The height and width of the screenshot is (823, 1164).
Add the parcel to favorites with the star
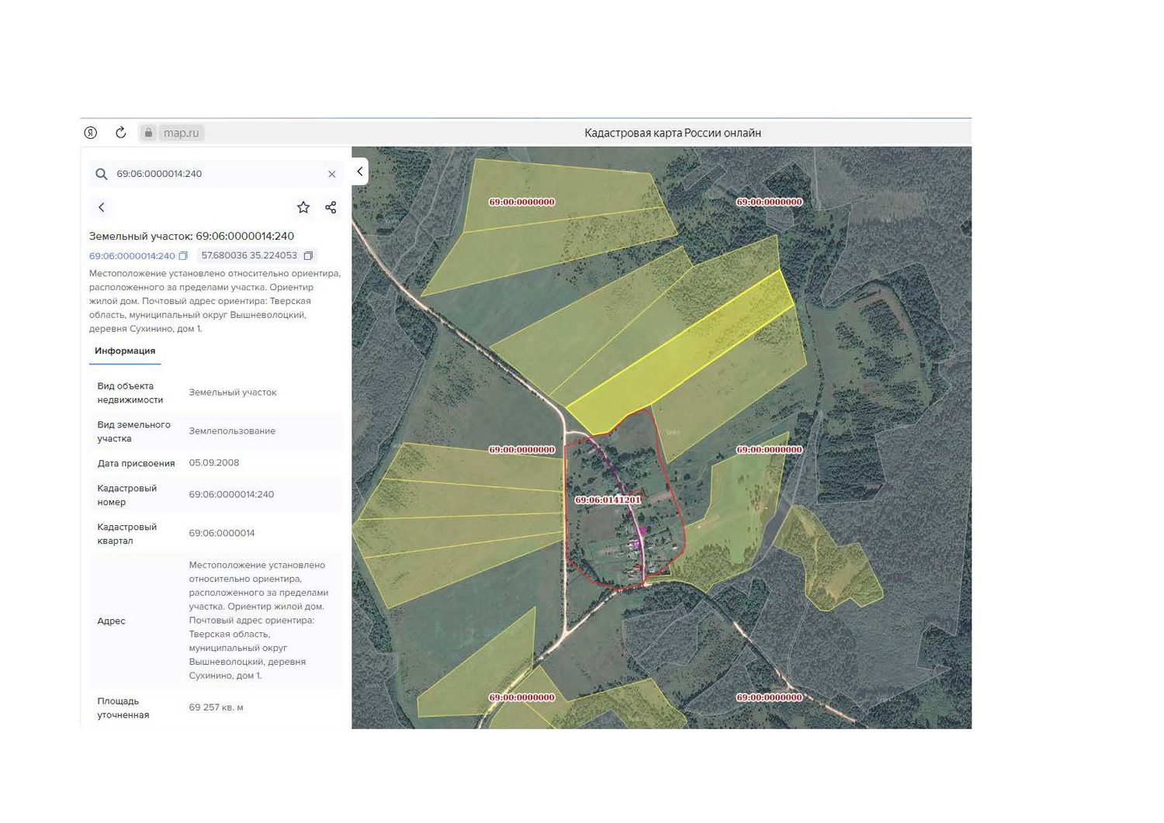click(x=303, y=207)
